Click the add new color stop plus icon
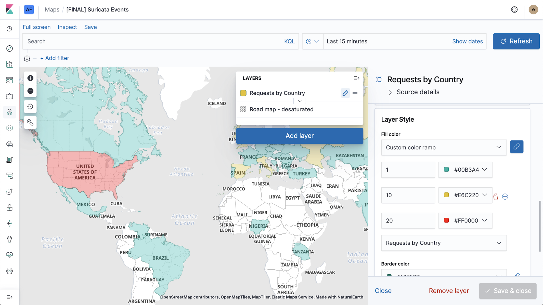 click(505, 196)
